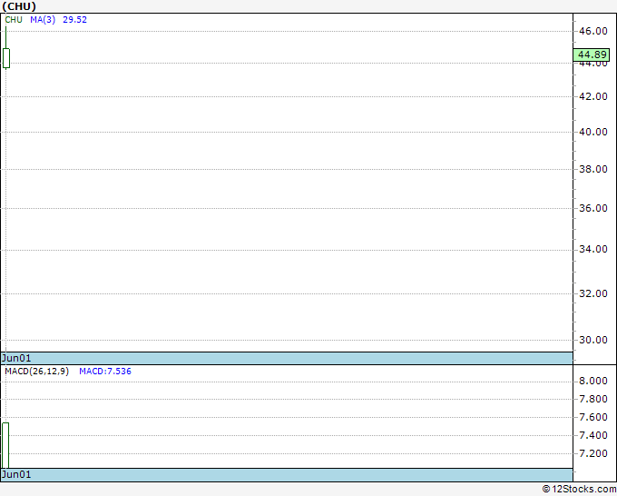Click Jun01 date on MACD panel axis
Screen dimensions: 617x496
[x=16, y=474]
